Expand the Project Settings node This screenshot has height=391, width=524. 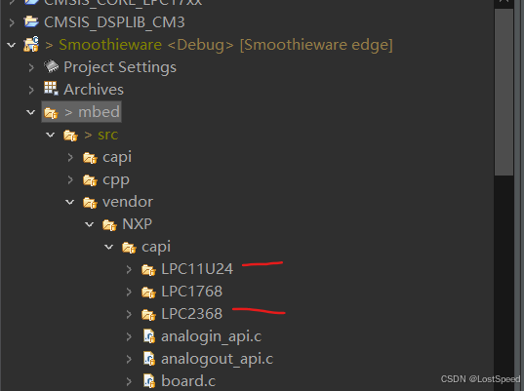(x=31, y=67)
